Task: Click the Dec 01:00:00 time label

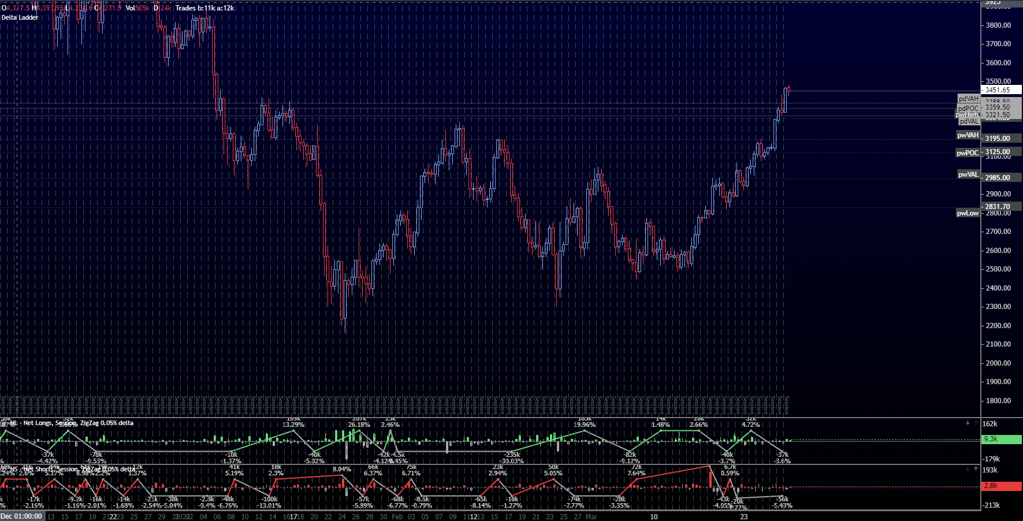Action: coord(22,516)
